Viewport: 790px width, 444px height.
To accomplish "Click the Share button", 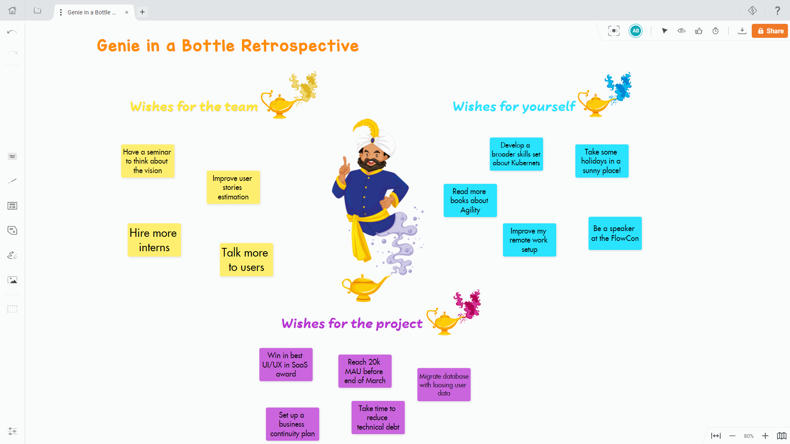I will 769,31.
